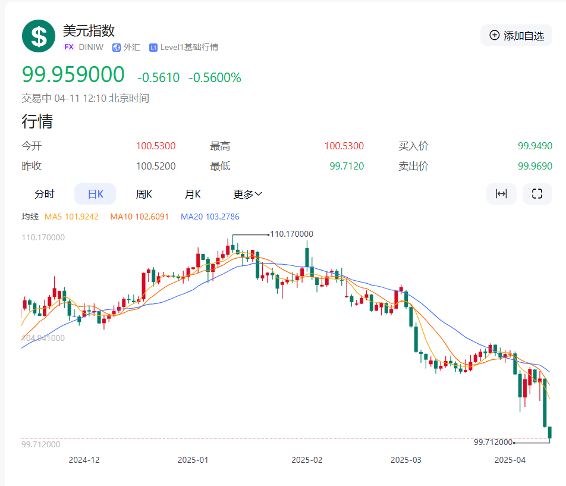Toggle the MA10 moving average label
Screen dimensions: 566x486
[139, 217]
